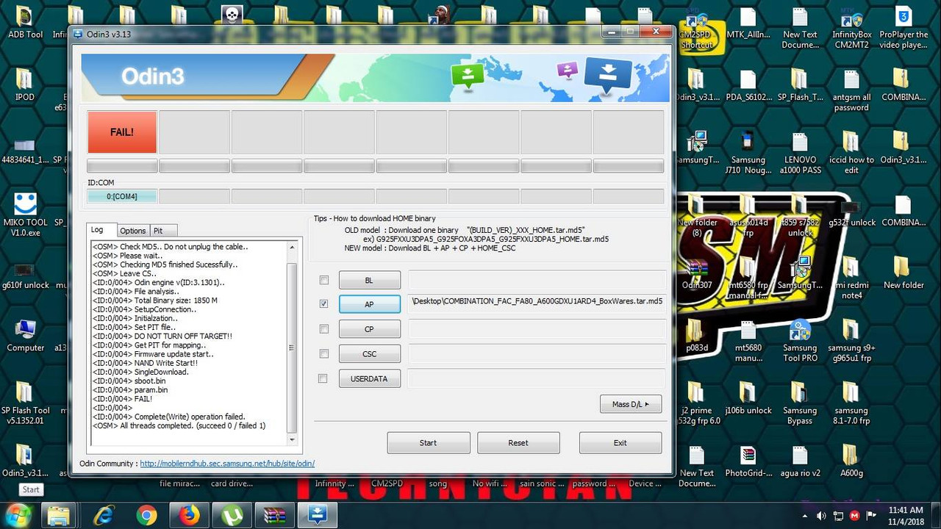Screen dimensions: 941x529
Task: Enable the USERDATA file checkbox
Action: tap(323, 378)
